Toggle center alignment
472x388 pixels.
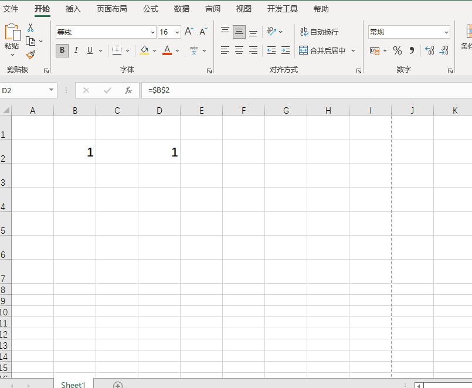coord(239,50)
